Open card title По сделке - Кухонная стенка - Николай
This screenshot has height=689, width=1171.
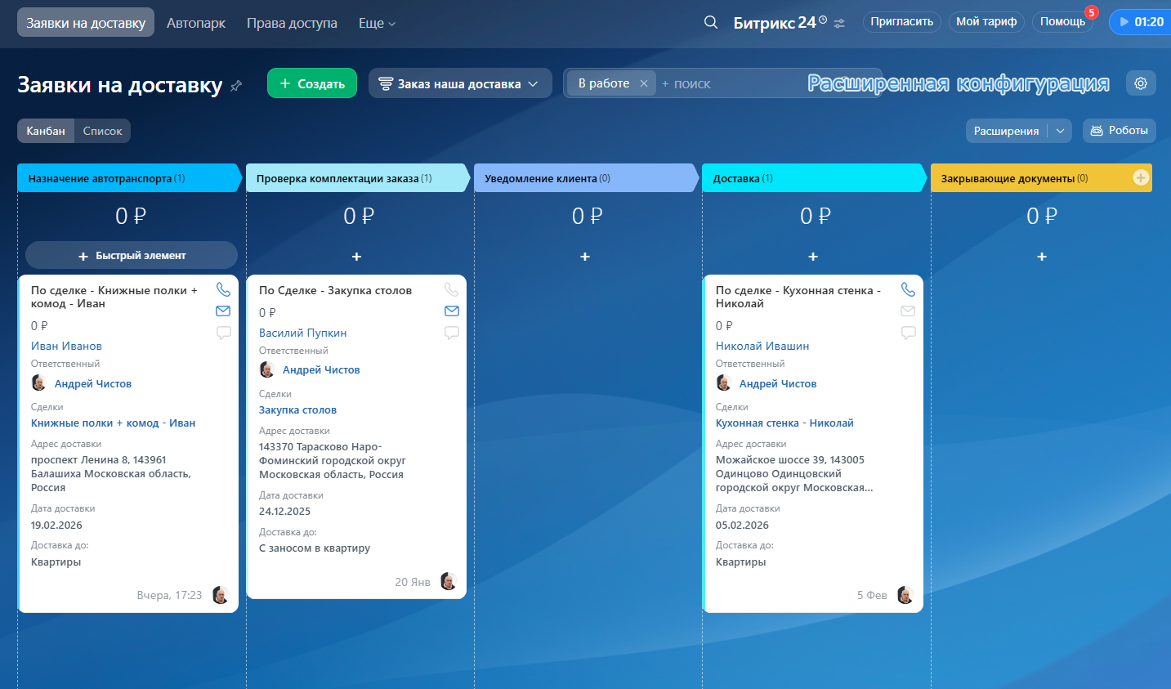(798, 297)
